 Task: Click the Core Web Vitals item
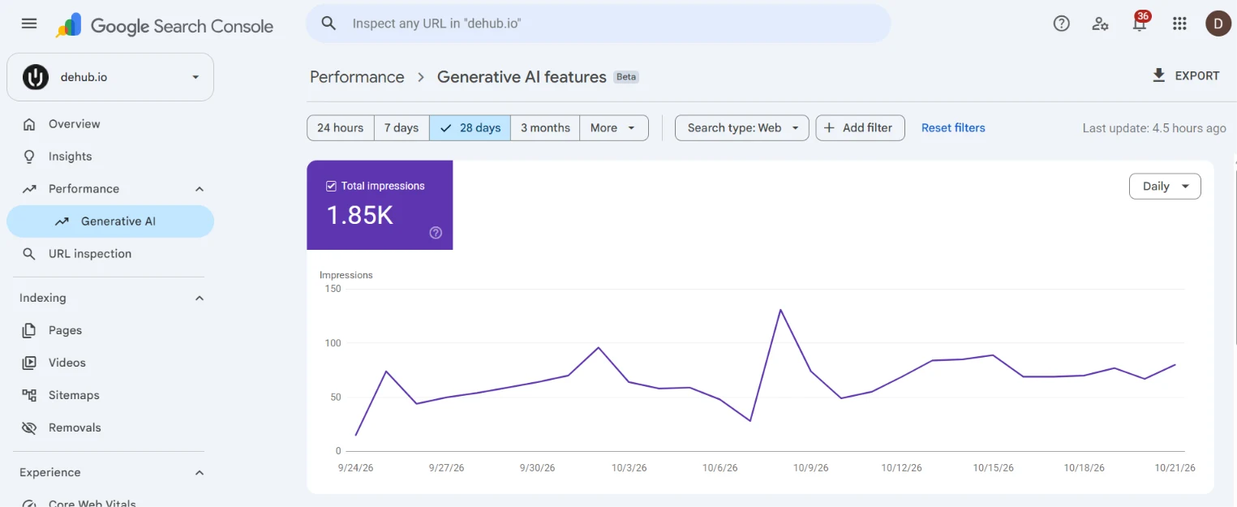point(110,503)
